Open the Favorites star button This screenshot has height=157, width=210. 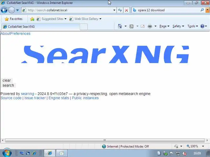click(x=13, y=19)
